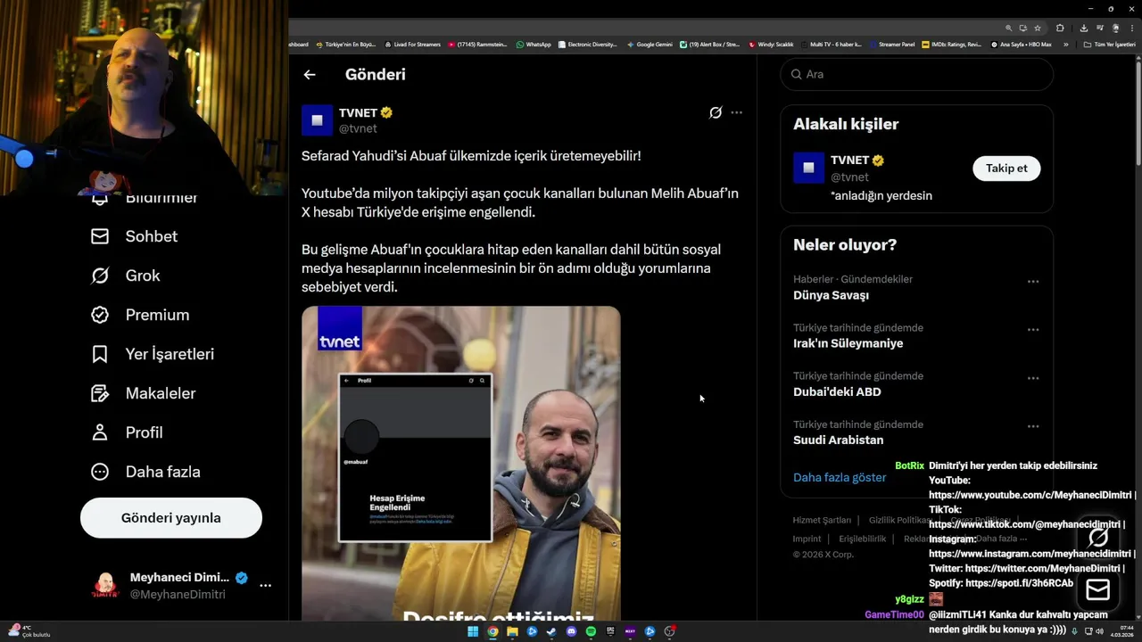Open the IMDb: Ratings bookmark
This screenshot has height=642, width=1142.
click(952, 45)
